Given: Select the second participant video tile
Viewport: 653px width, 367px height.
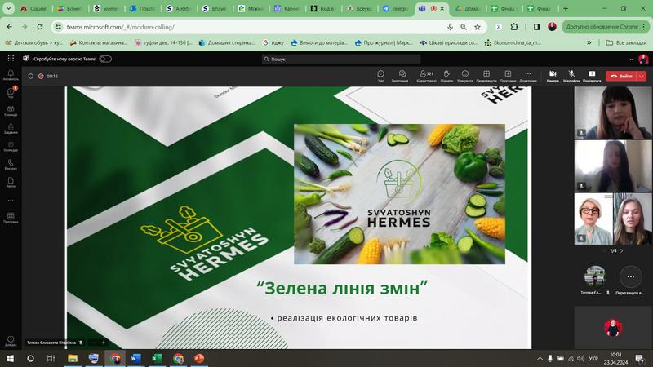Looking at the screenshot, I should click(x=613, y=166).
